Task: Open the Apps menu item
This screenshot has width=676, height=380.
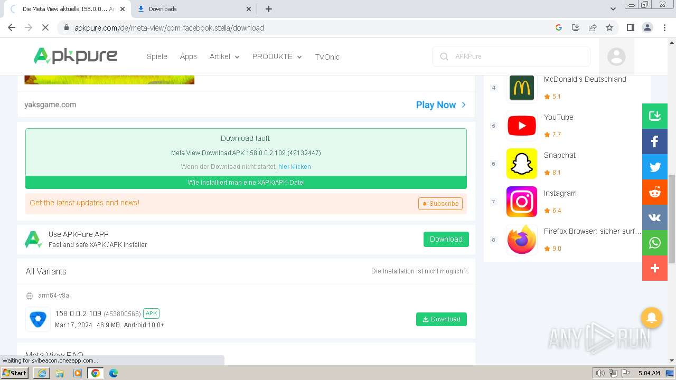Action: coord(188,56)
